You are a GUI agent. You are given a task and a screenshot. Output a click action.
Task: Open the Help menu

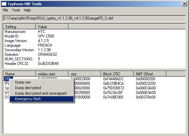(x=27, y=10)
